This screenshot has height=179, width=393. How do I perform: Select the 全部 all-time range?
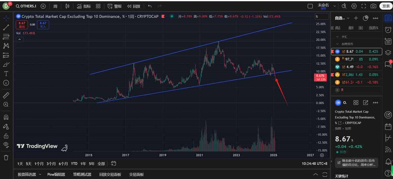click(x=102, y=163)
